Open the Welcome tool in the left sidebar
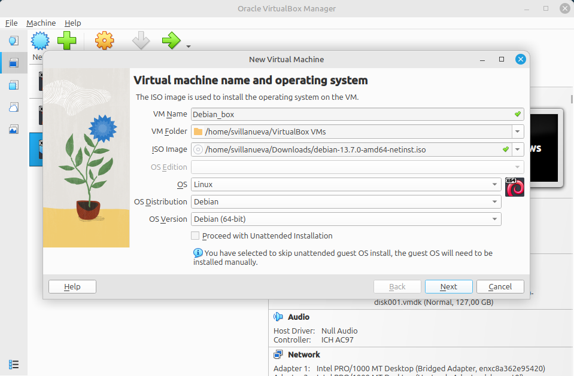Screen dimensions: 574x376 [x=14, y=41]
